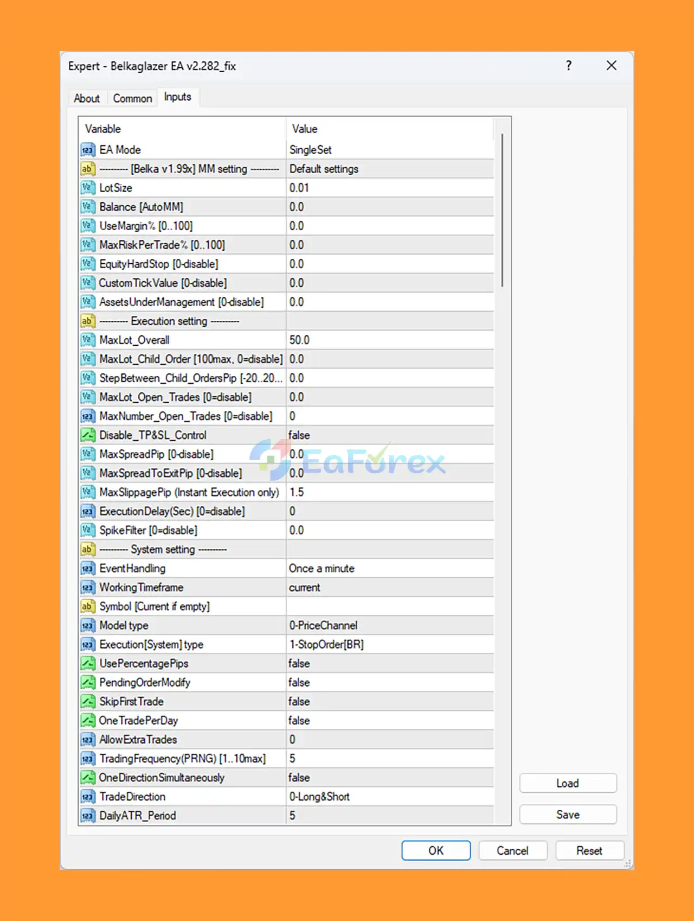Click the icon beside AssetsUnderManagement
This screenshot has width=694, height=921.
pyautogui.click(x=88, y=302)
